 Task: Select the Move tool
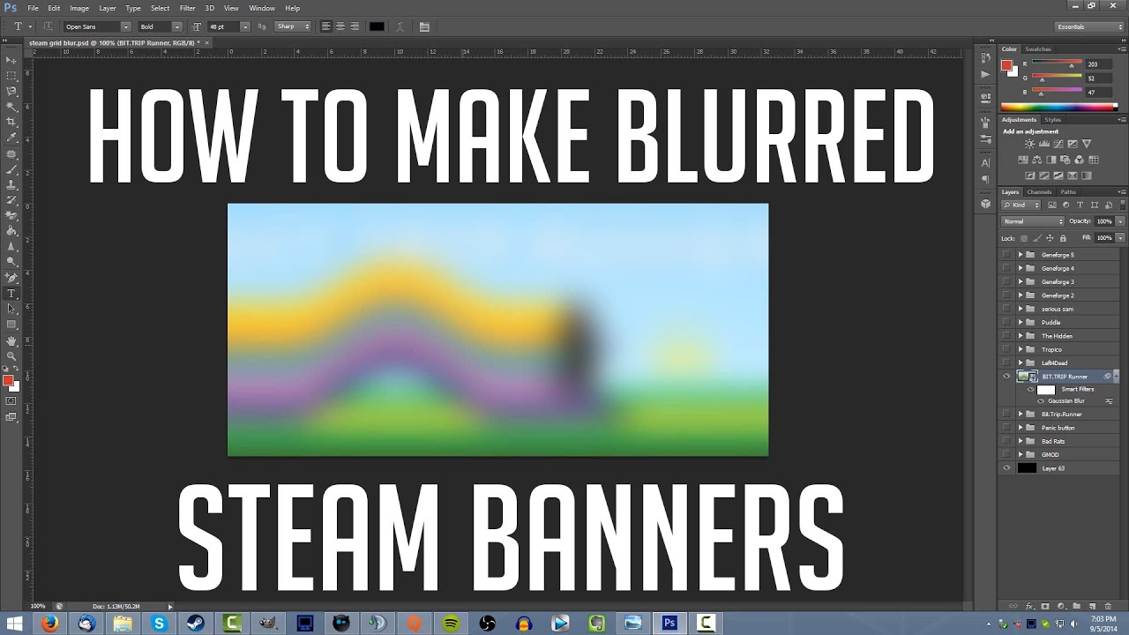click(x=11, y=60)
